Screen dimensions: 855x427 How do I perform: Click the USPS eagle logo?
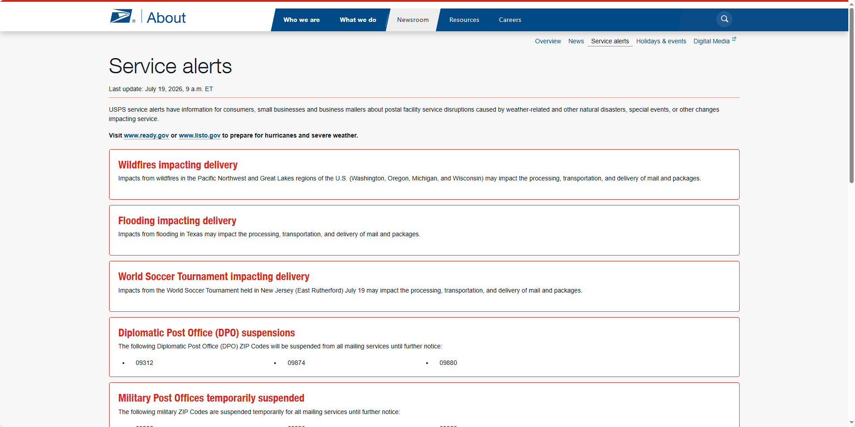click(x=122, y=17)
